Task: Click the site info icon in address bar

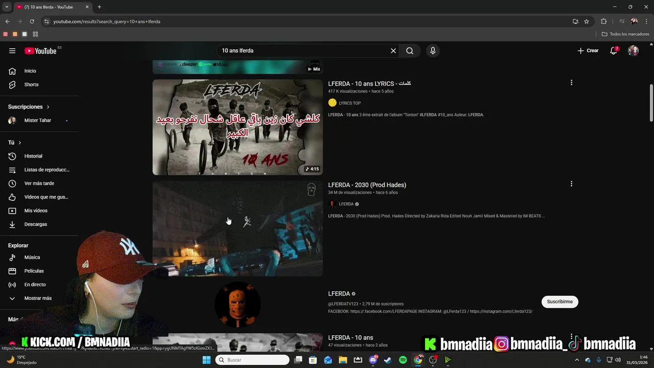Action: click(46, 21)
